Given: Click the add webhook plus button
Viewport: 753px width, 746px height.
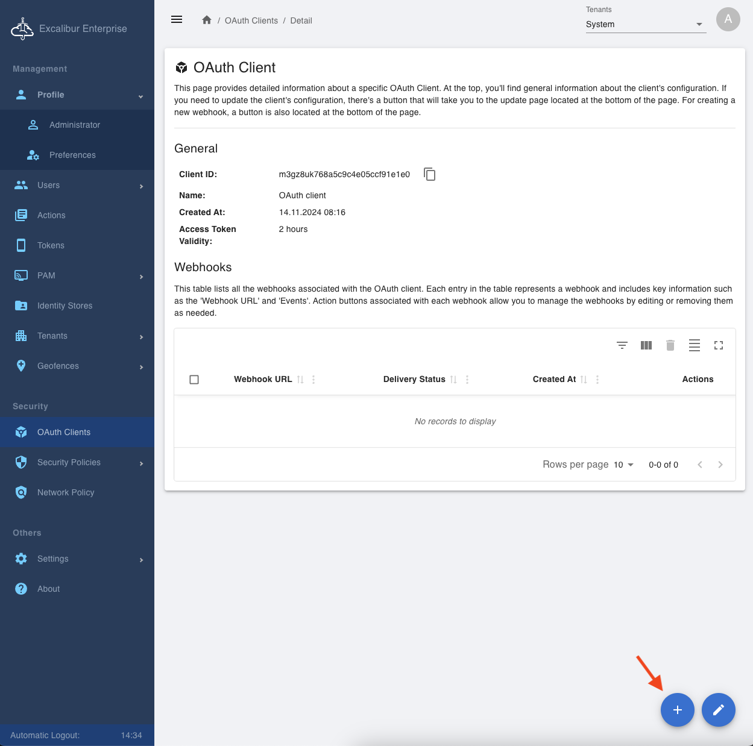Looking at the screenshot, I should (677, 710).
